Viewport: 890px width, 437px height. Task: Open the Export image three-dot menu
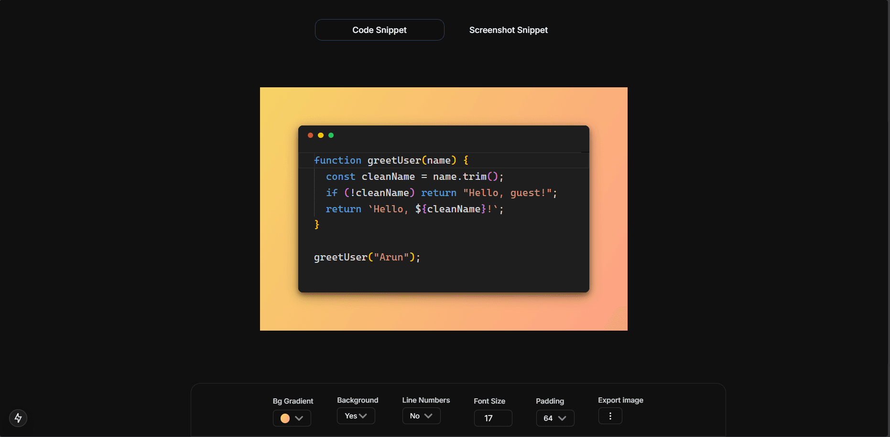[610, 416]
